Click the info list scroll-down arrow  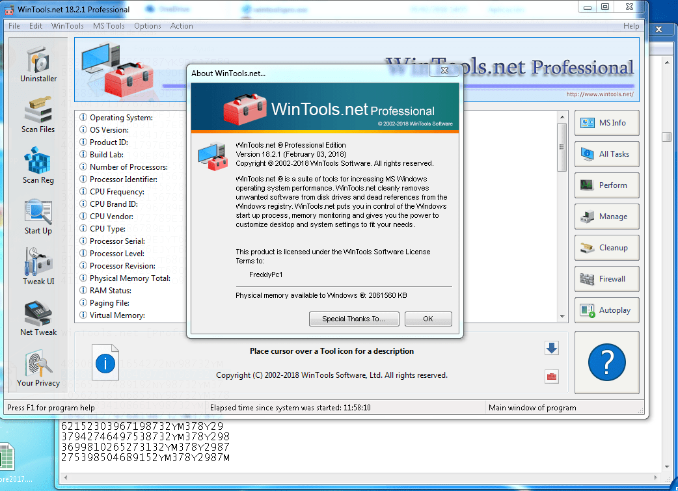(x=562, y=317)
